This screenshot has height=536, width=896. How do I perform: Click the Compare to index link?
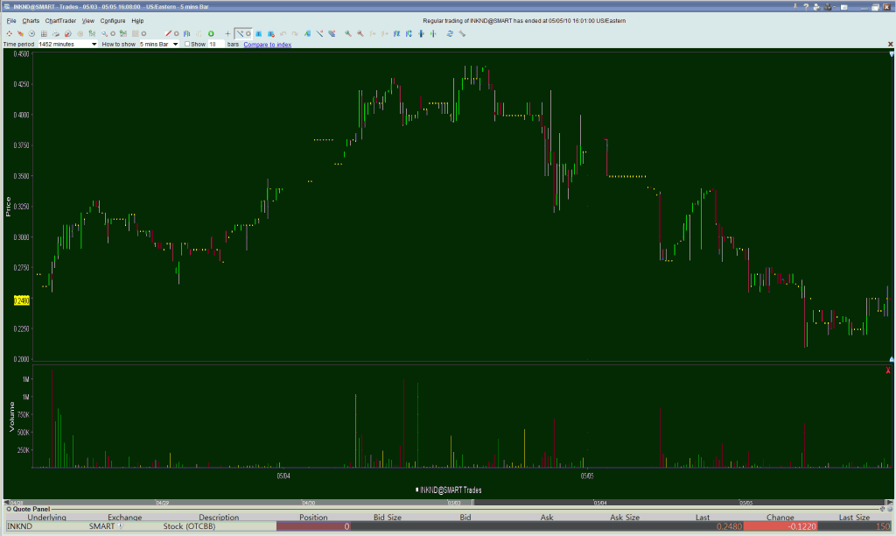pos(267,44)
